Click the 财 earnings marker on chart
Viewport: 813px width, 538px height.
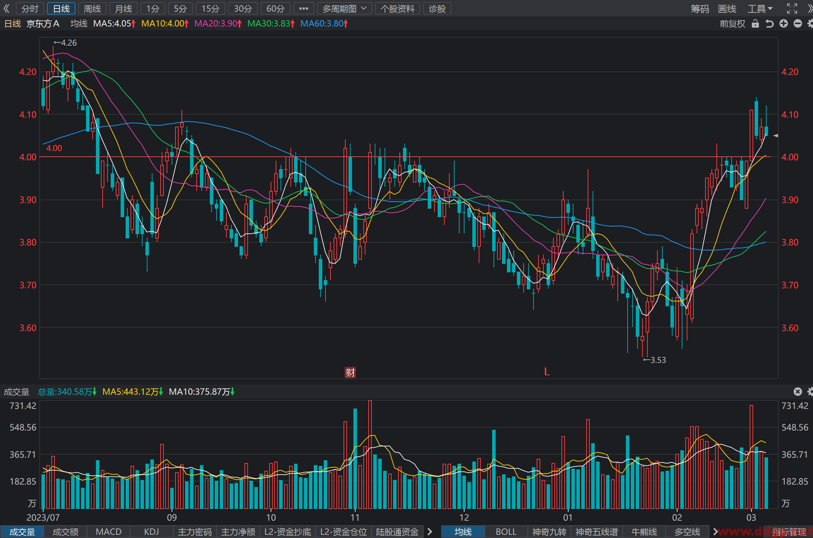tap(350, 372)
